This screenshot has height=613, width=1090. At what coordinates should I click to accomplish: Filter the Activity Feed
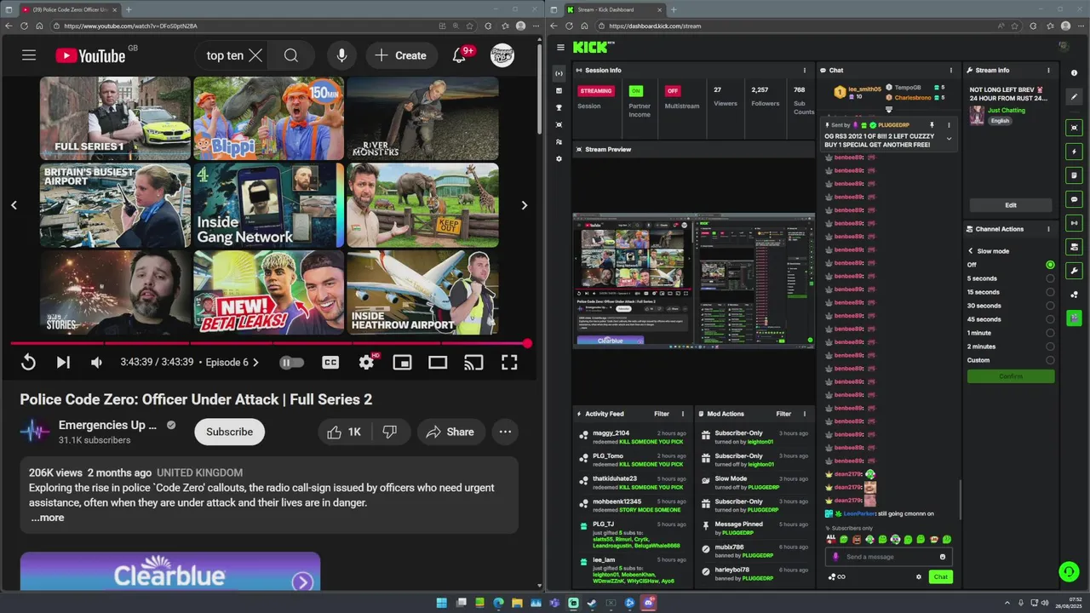(x=662, y=414)
